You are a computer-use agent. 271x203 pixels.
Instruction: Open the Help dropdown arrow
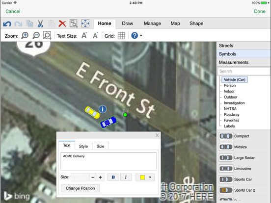click(x=141, y=36)
